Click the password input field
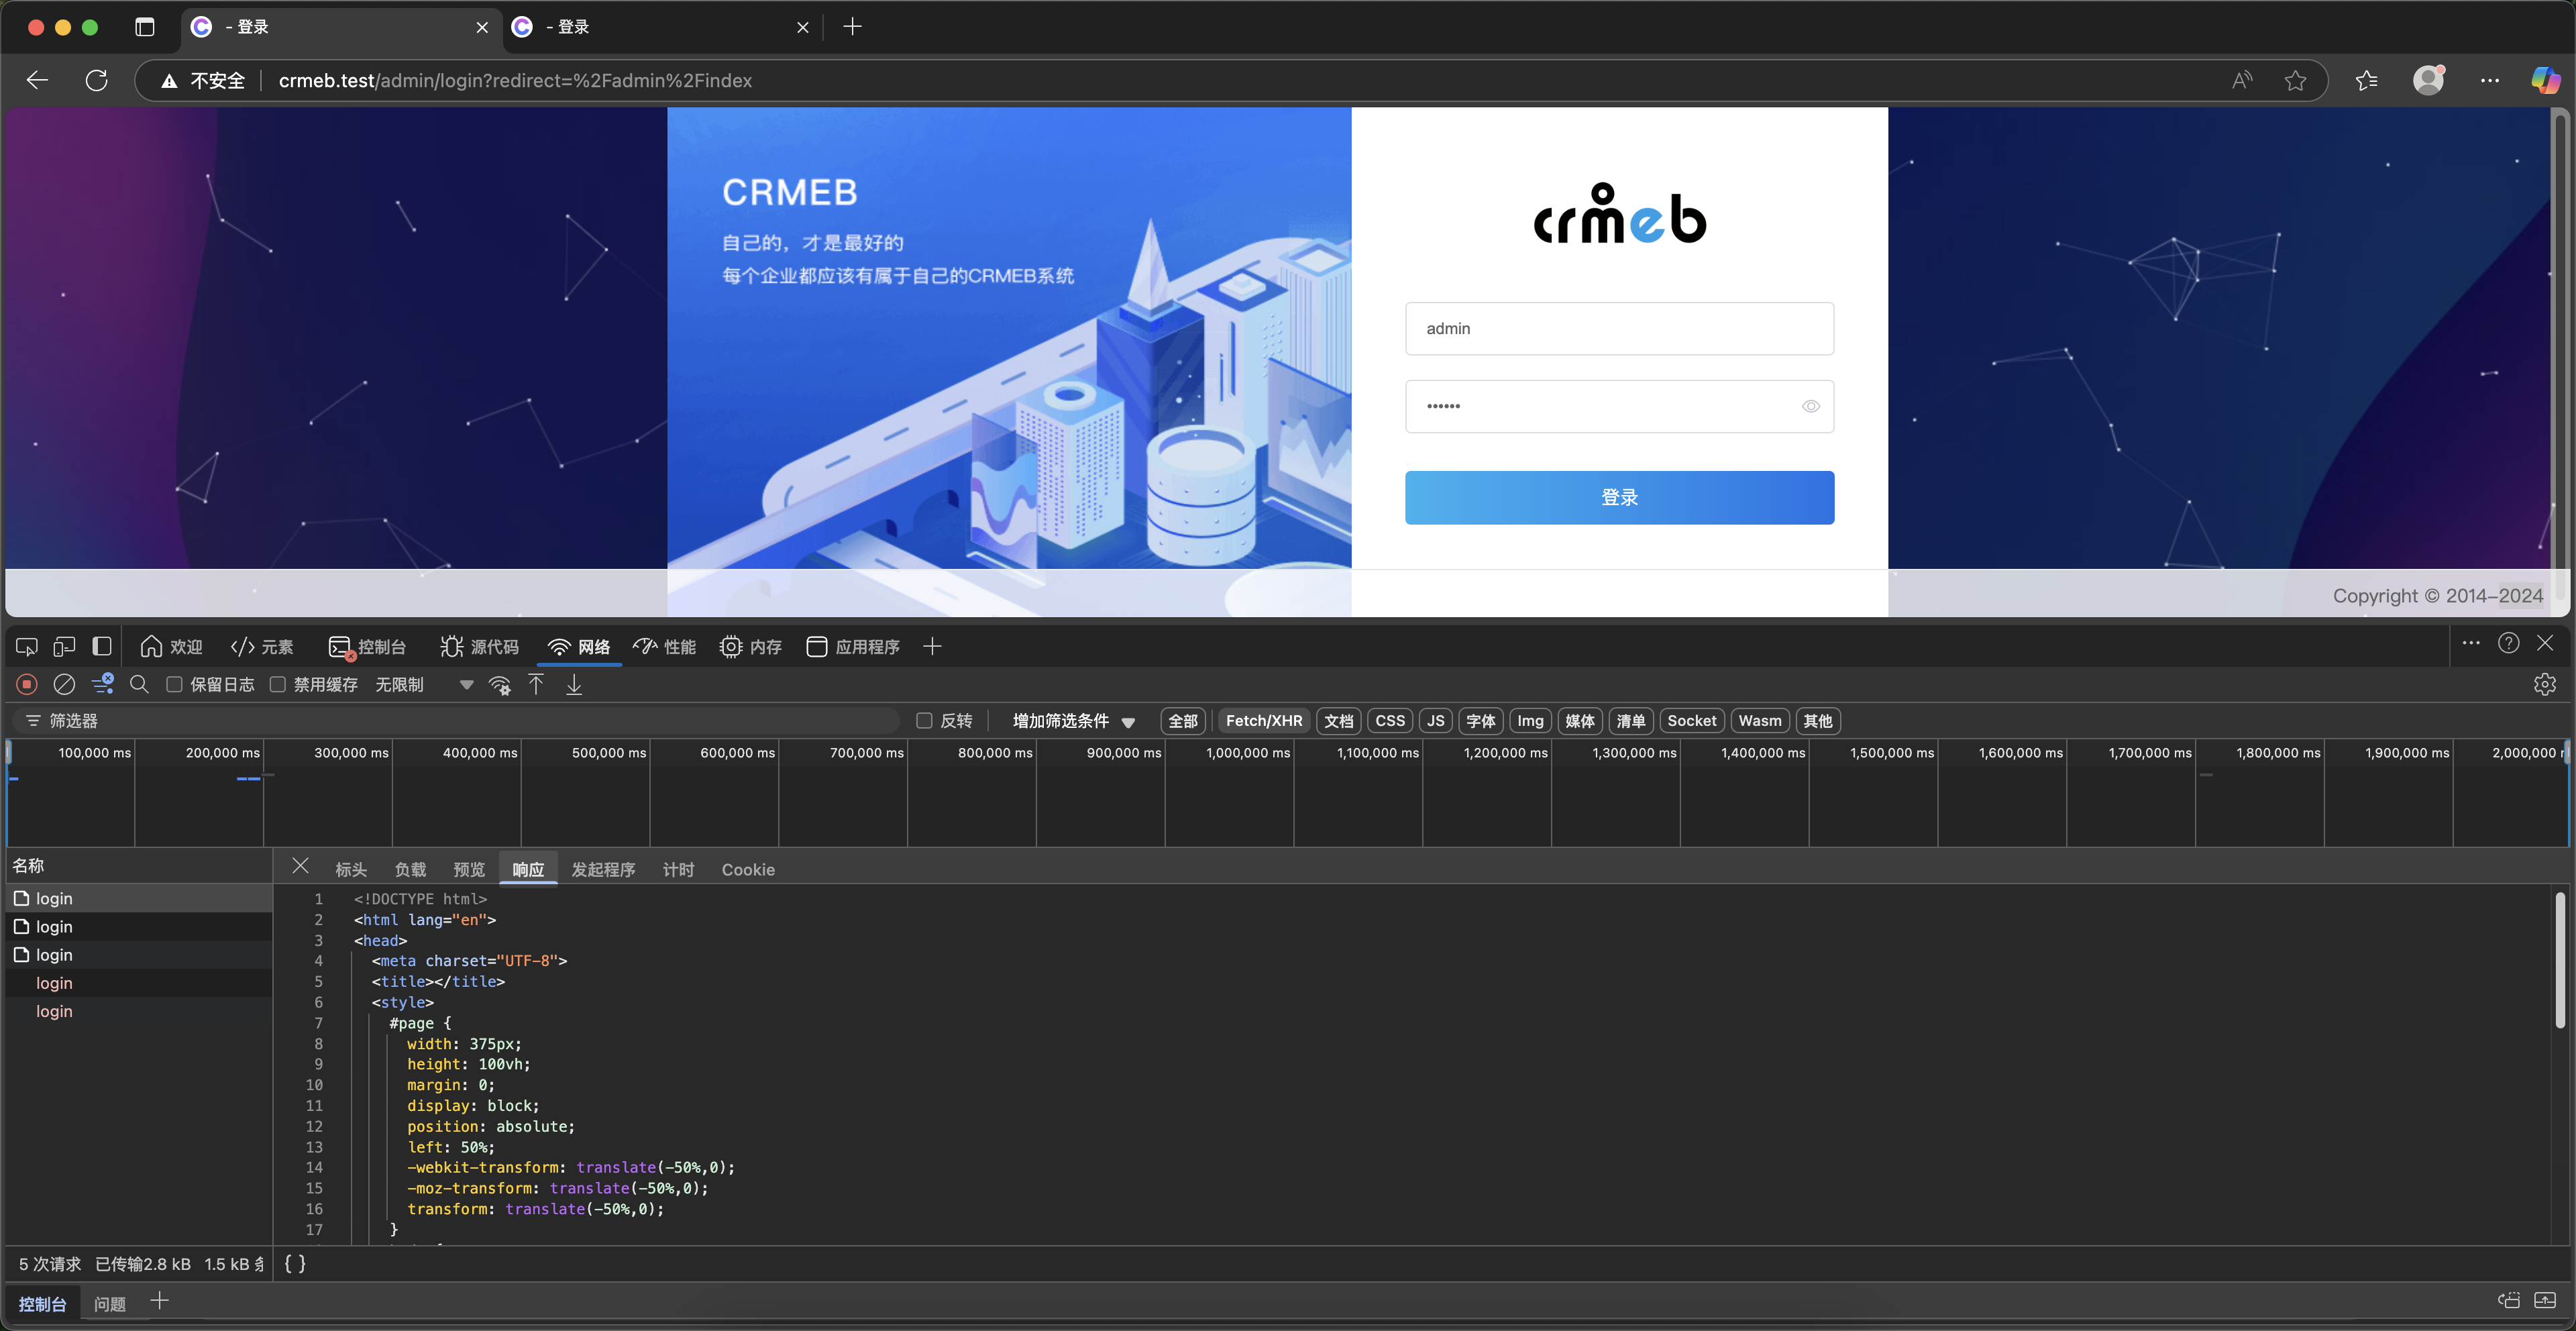 1619,406
